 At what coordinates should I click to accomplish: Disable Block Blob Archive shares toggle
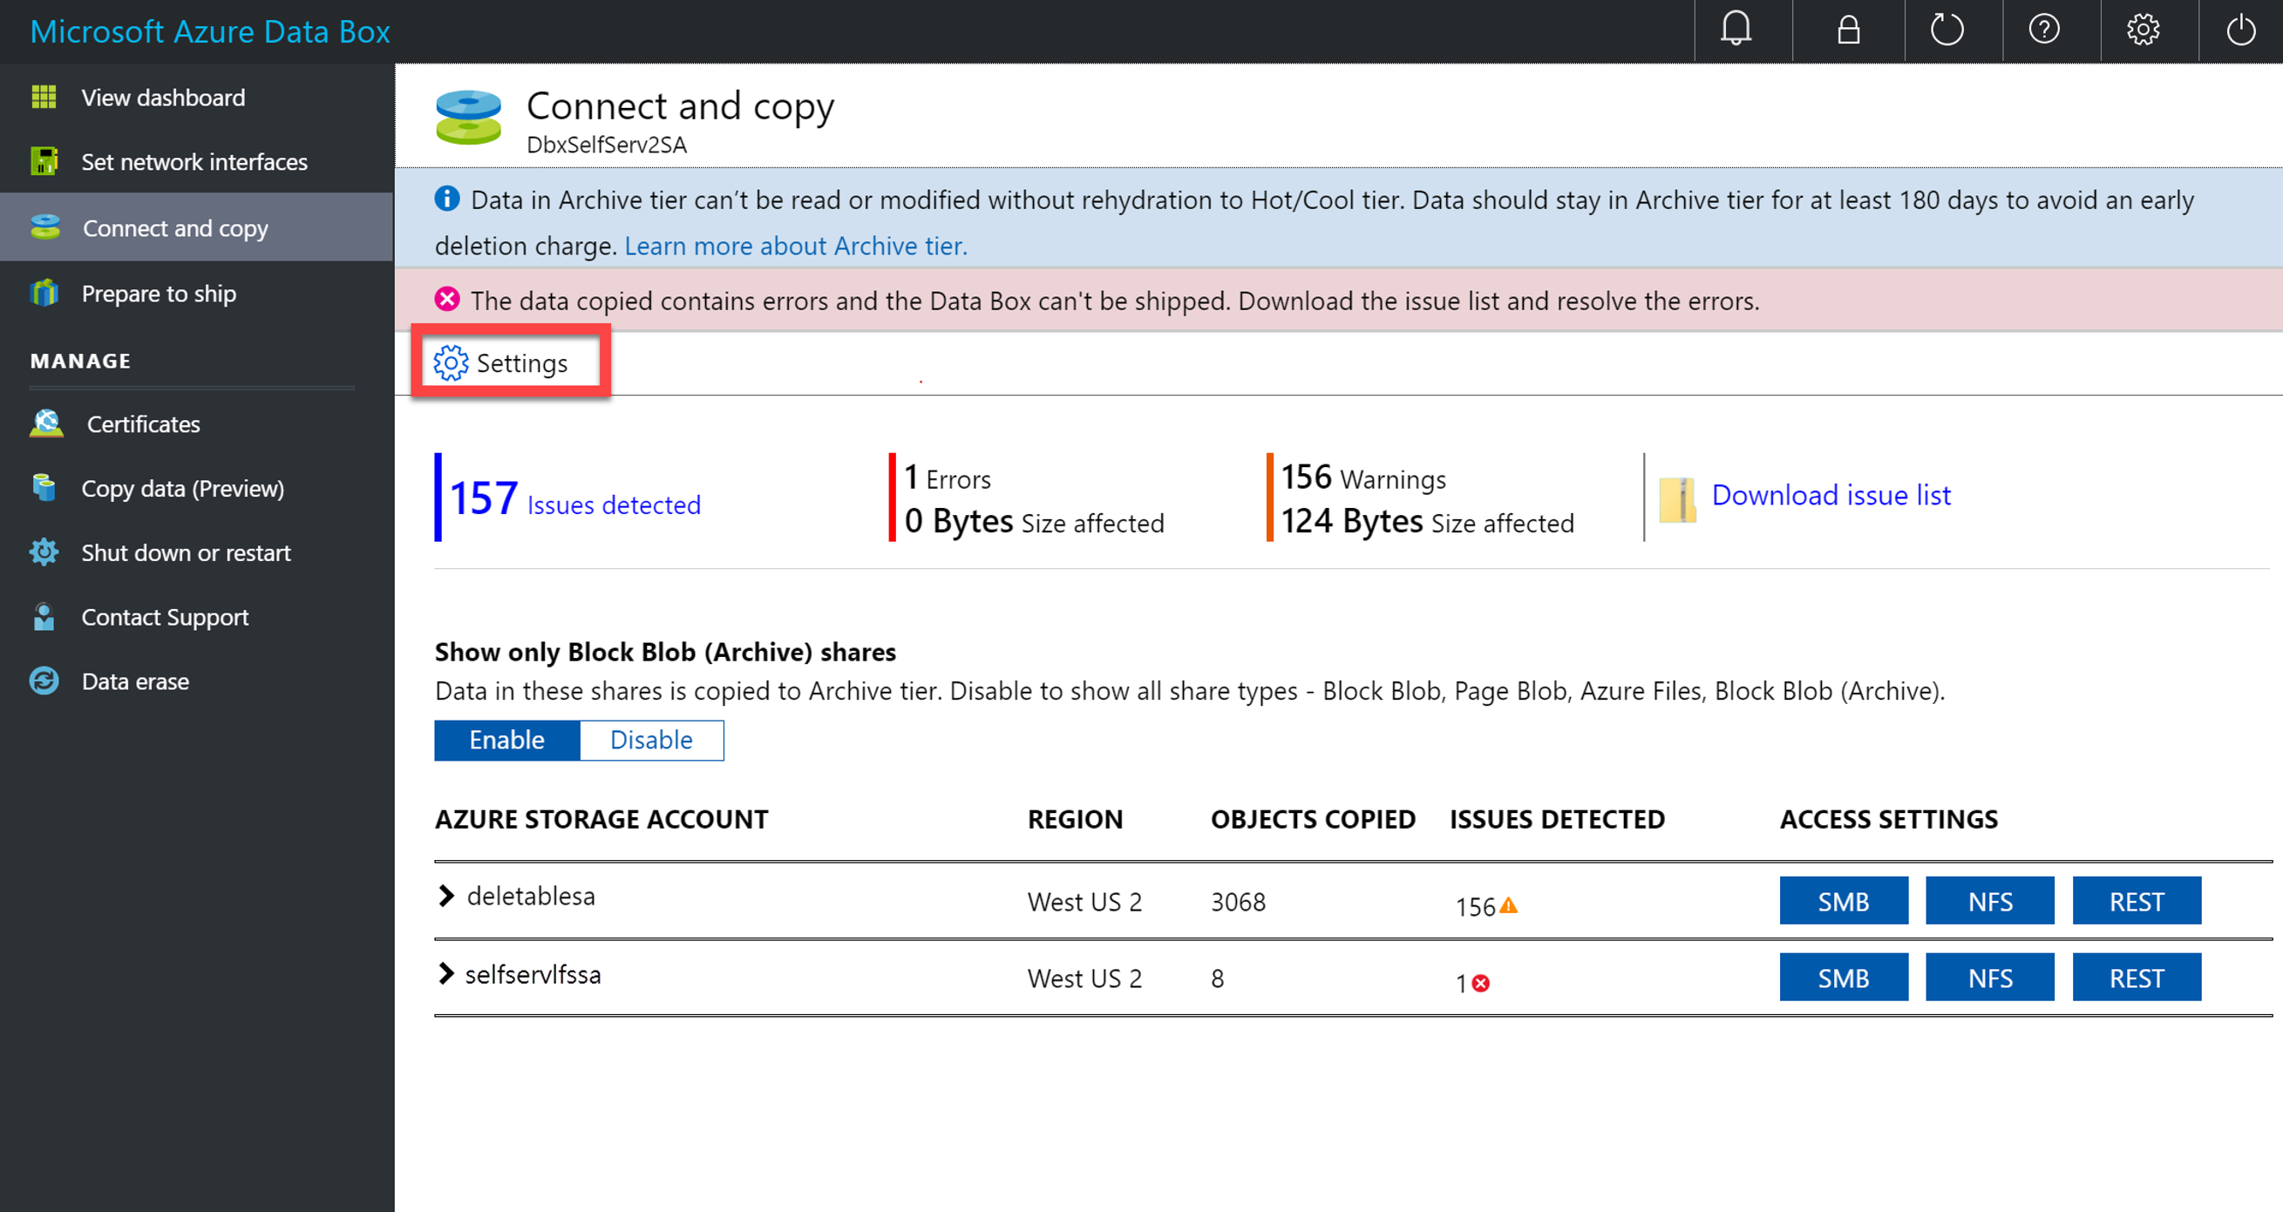[652, 738]
